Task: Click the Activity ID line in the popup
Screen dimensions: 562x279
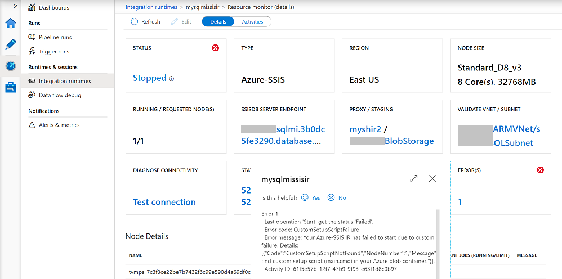Action: pos(330,269)
